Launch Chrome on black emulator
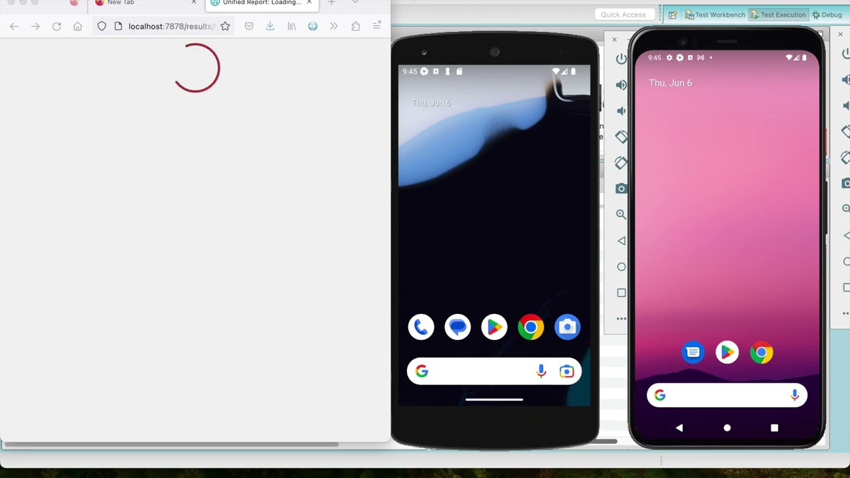Viewport: 850px width, 478px height. (531, 327)
